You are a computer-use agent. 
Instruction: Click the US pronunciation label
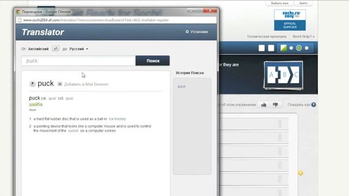[61, 99]
